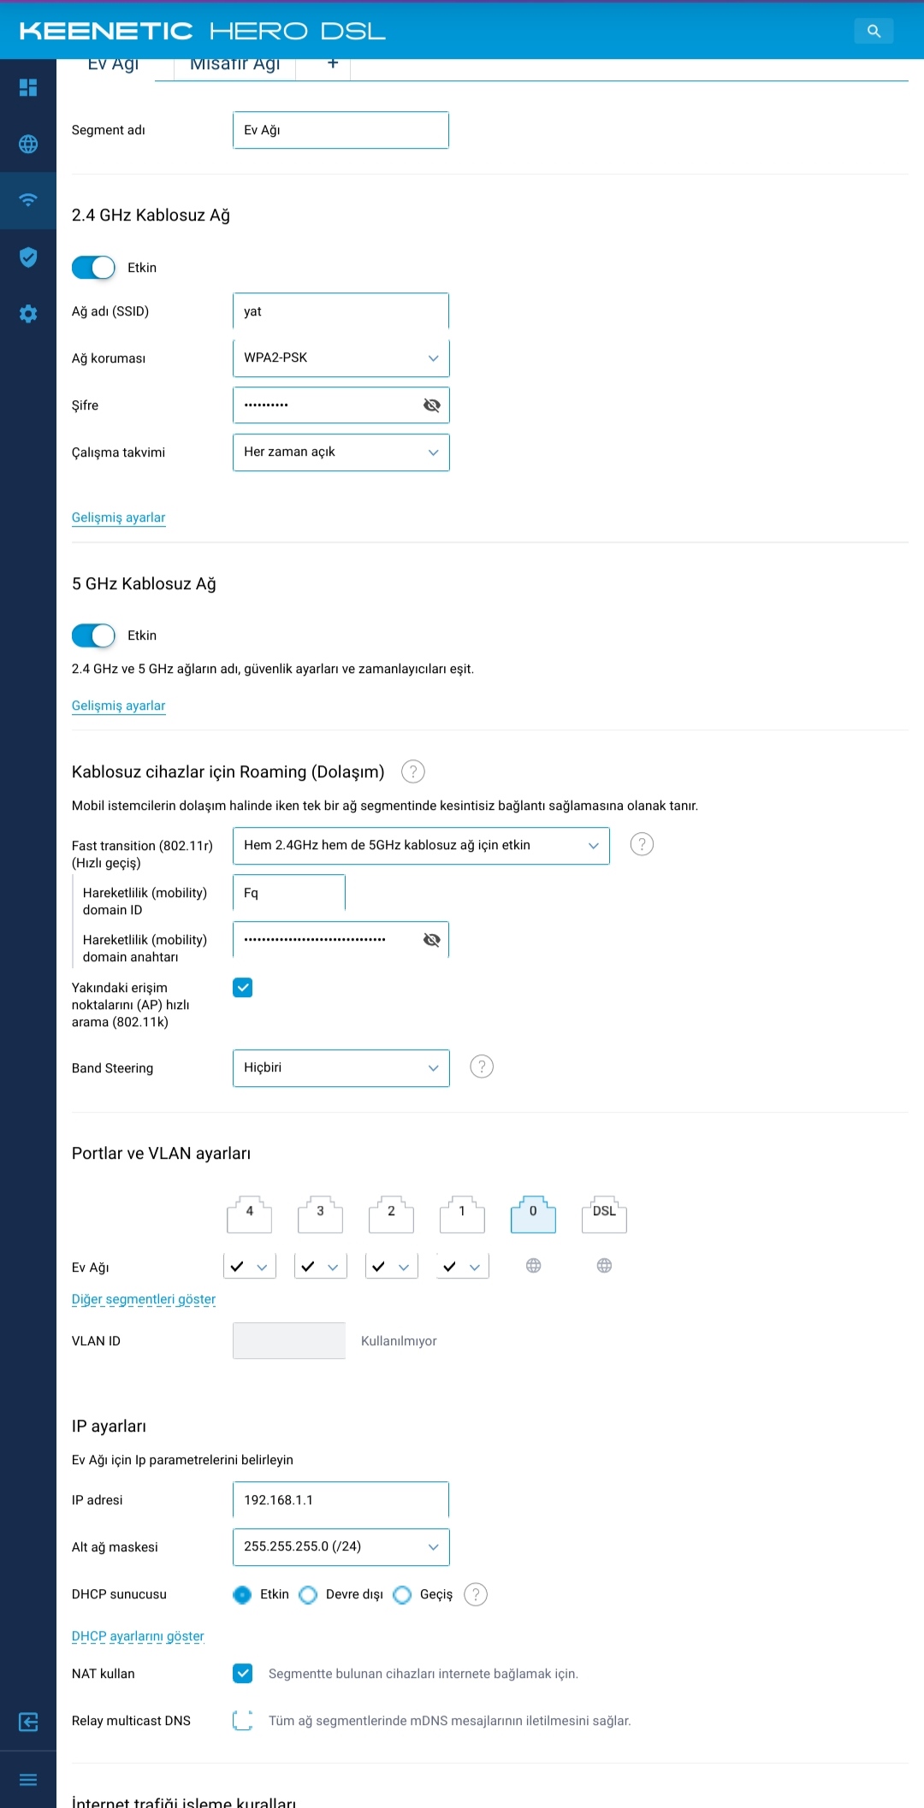Open the Fast transition 802.11r dropdown
This screenshot has width=924, height=1808.
[x=421, y=846]
